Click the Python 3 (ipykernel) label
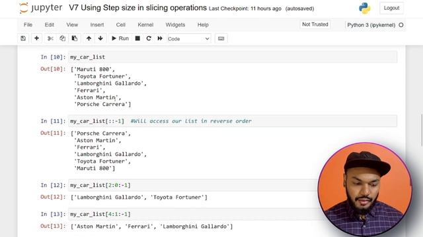423x237 pixels. tap(371, 25)
